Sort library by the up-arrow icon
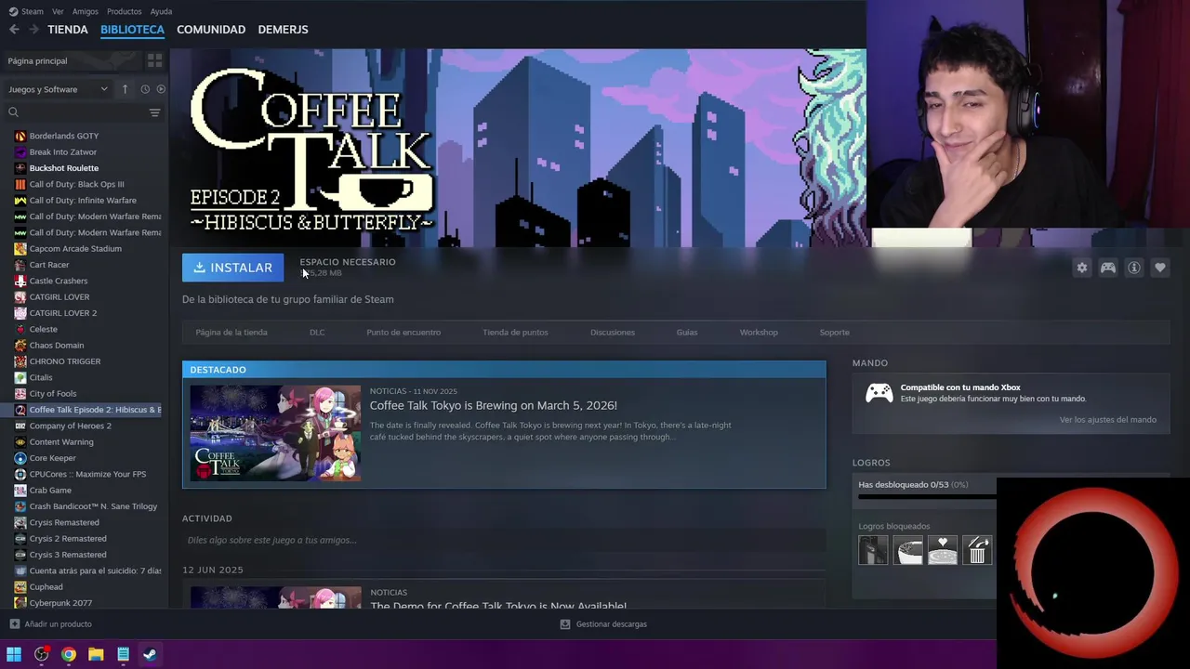 coord(125,89)
